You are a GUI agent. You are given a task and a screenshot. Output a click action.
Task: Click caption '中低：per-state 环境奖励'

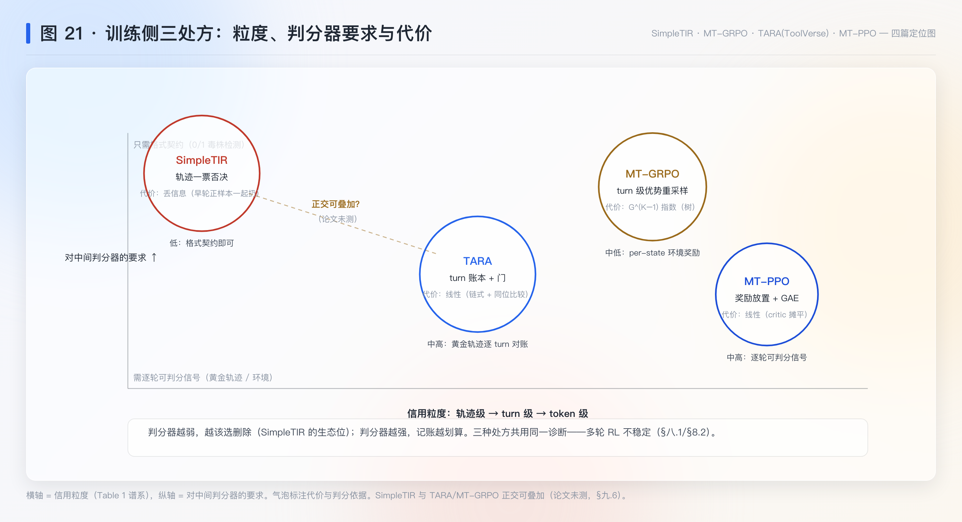pyautogui.click(x=652, y=253)
